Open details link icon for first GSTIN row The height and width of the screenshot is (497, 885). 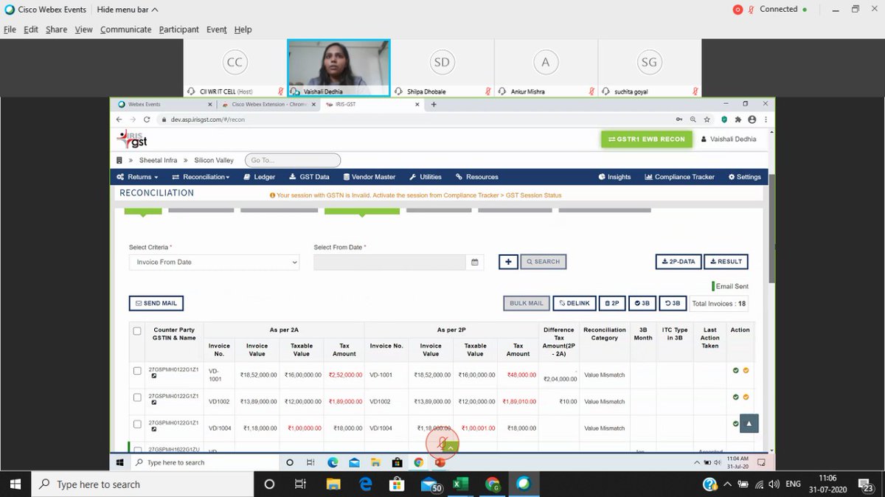pos(154,376)
